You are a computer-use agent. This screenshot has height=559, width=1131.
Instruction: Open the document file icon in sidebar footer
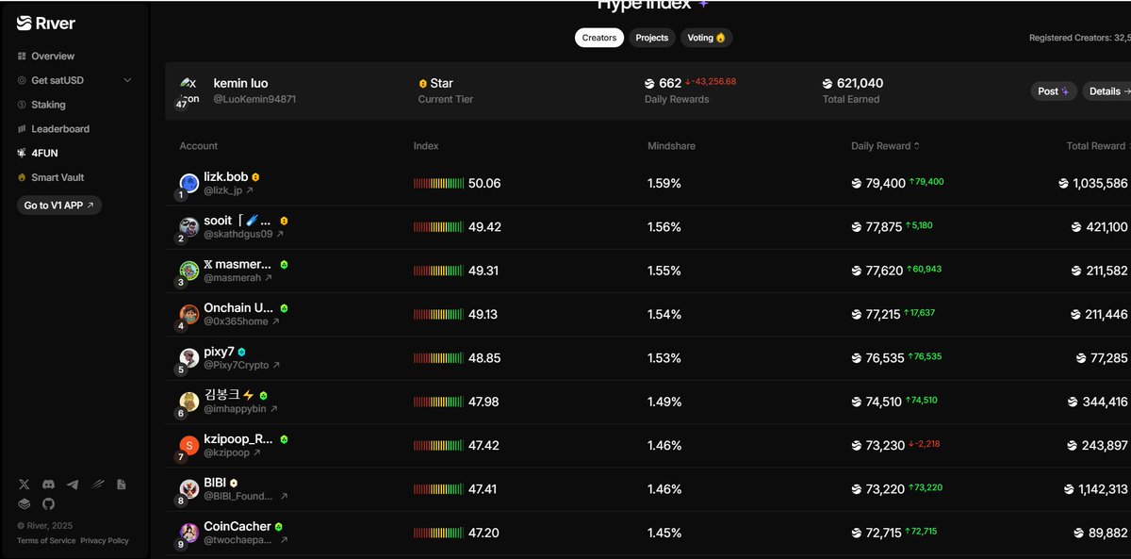click(122, 485)
